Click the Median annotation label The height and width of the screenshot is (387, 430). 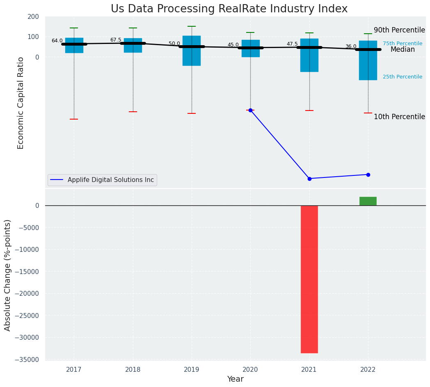(x=403, y=49)
